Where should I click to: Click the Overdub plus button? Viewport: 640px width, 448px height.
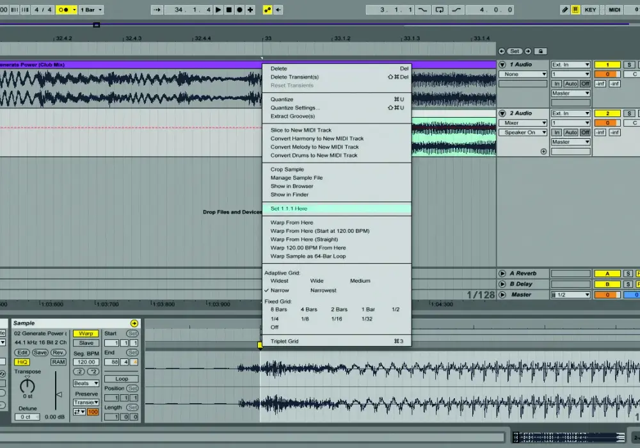(250, 10)
